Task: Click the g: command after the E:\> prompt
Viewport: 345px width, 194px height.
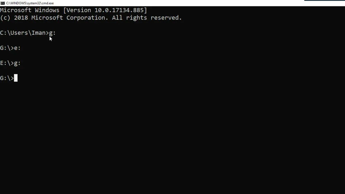Action: tap(17, 63)
